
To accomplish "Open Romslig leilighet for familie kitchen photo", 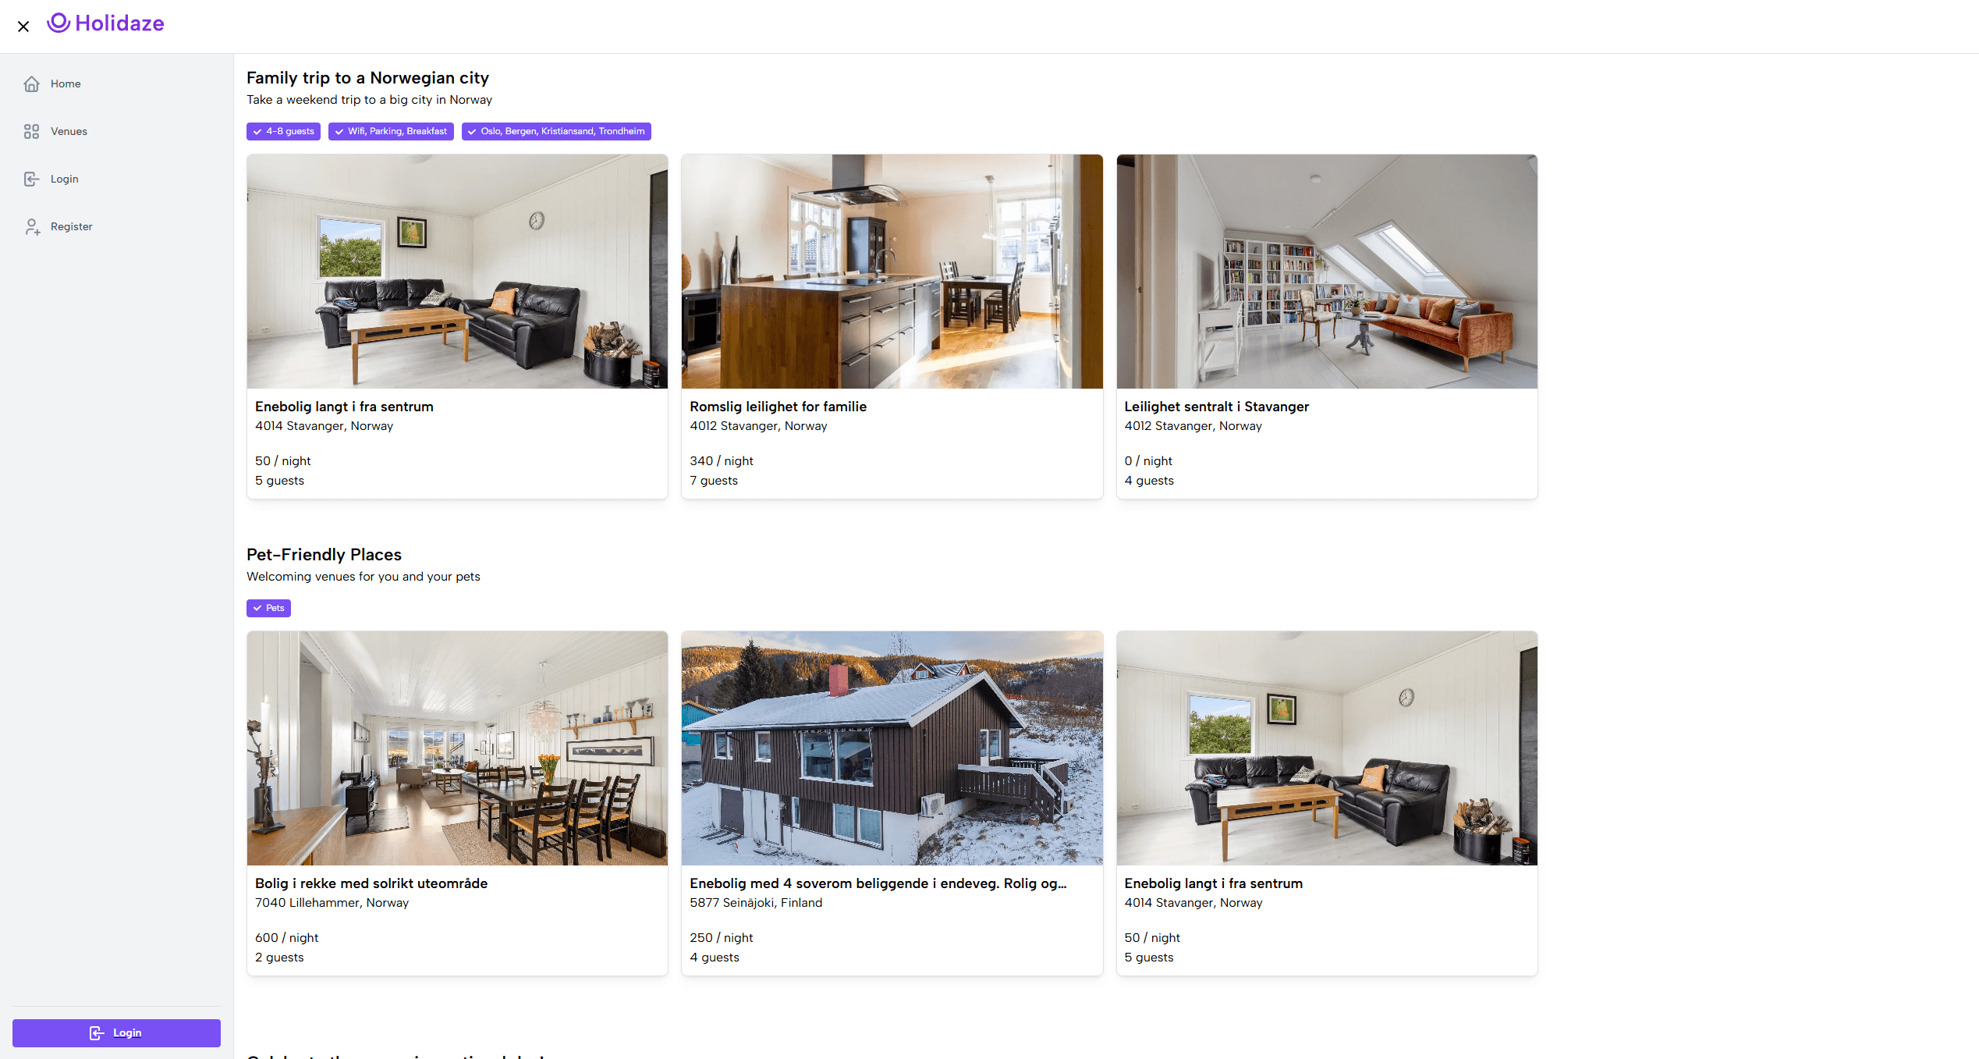I will coord(892,271).
